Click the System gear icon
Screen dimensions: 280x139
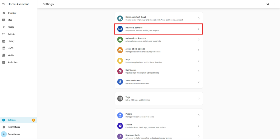pyautogui.click(x=120, y=126)
